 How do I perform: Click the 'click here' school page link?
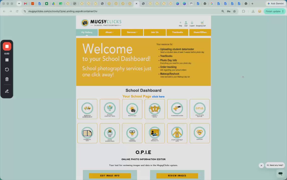(x=158, y=97)
